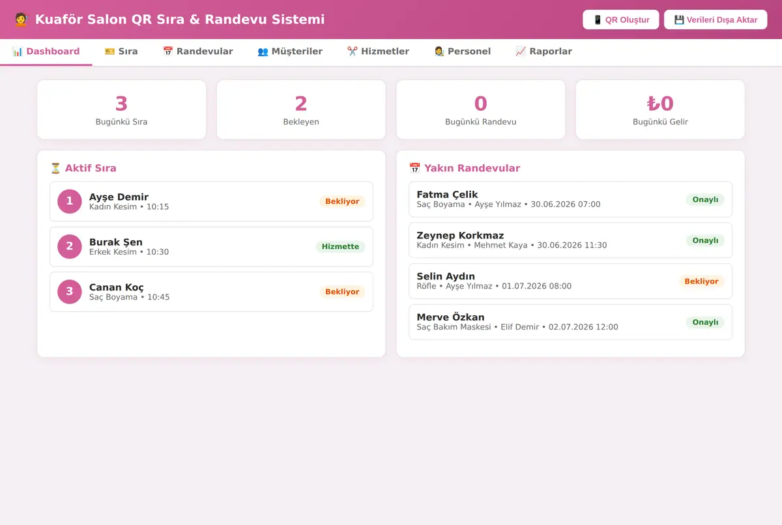782x525 pixels.
Task: Click the text Erkek Kesim • 10:30
Action: [x=129, y=252]
